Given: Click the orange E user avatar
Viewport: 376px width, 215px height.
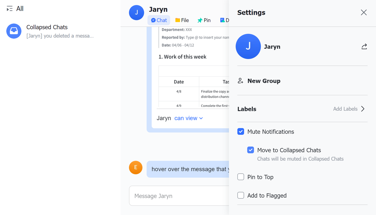Looking at the screenshot, I should point(136,167).
